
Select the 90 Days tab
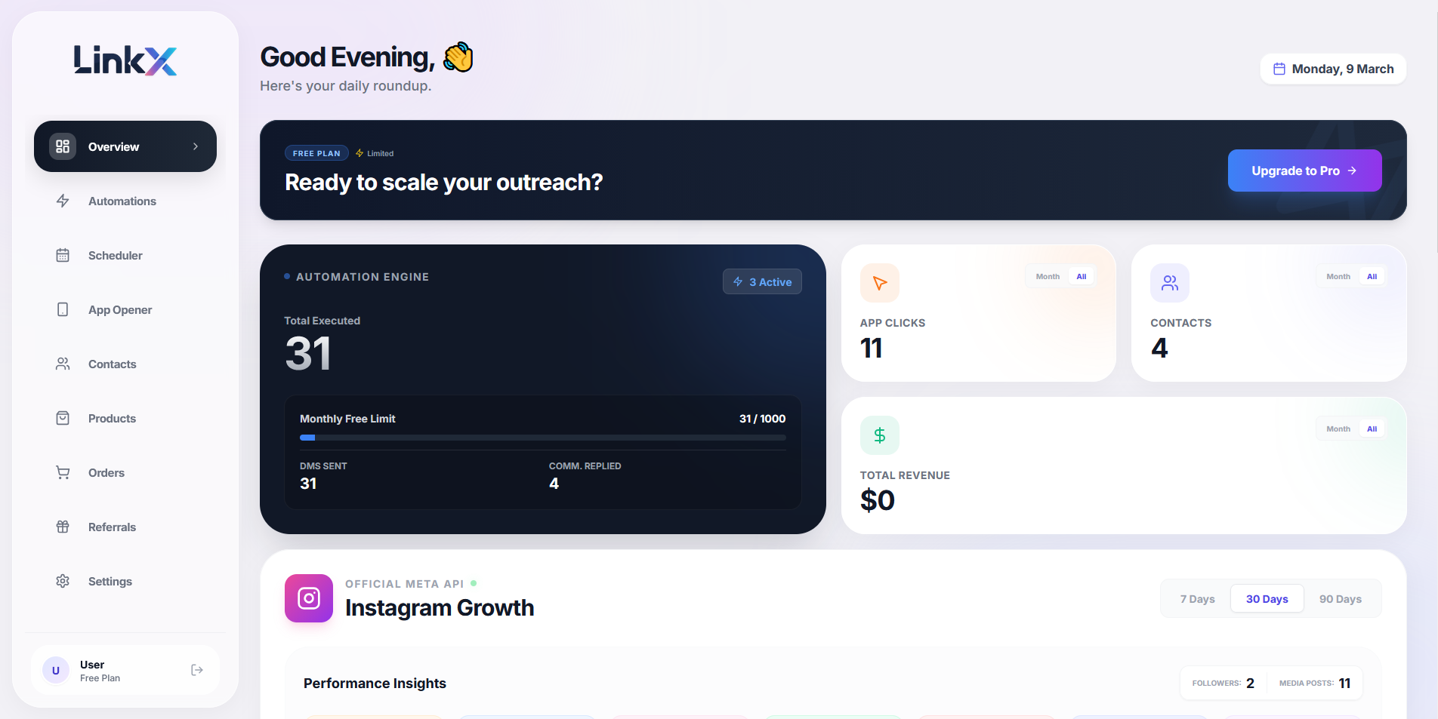tap(1341, 598)
